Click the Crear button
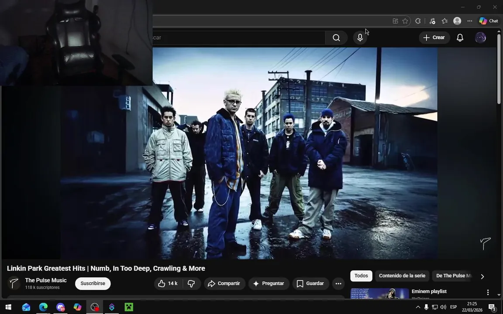Viewport: 503px width, 314px height. 434,38
